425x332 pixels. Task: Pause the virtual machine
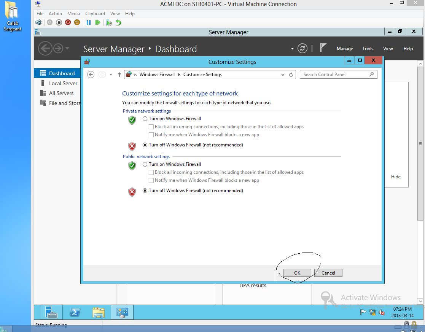click(x=89, y=22)
